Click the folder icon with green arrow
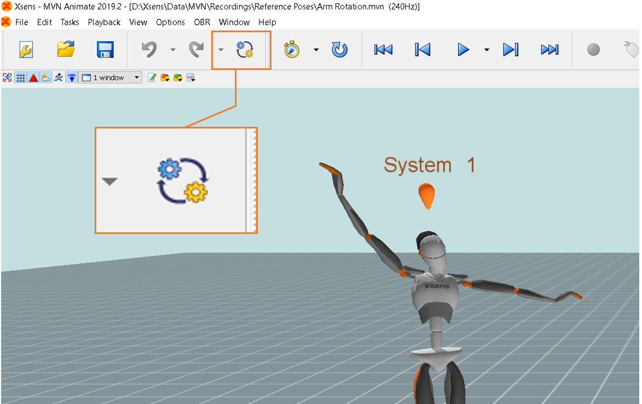Screen dimensions: 642x404 click(x=178, y=77)
